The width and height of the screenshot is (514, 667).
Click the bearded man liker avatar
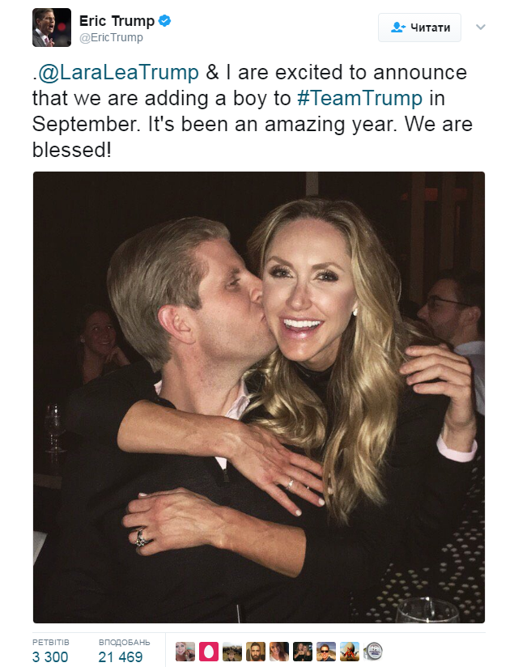tap(255, 652)
